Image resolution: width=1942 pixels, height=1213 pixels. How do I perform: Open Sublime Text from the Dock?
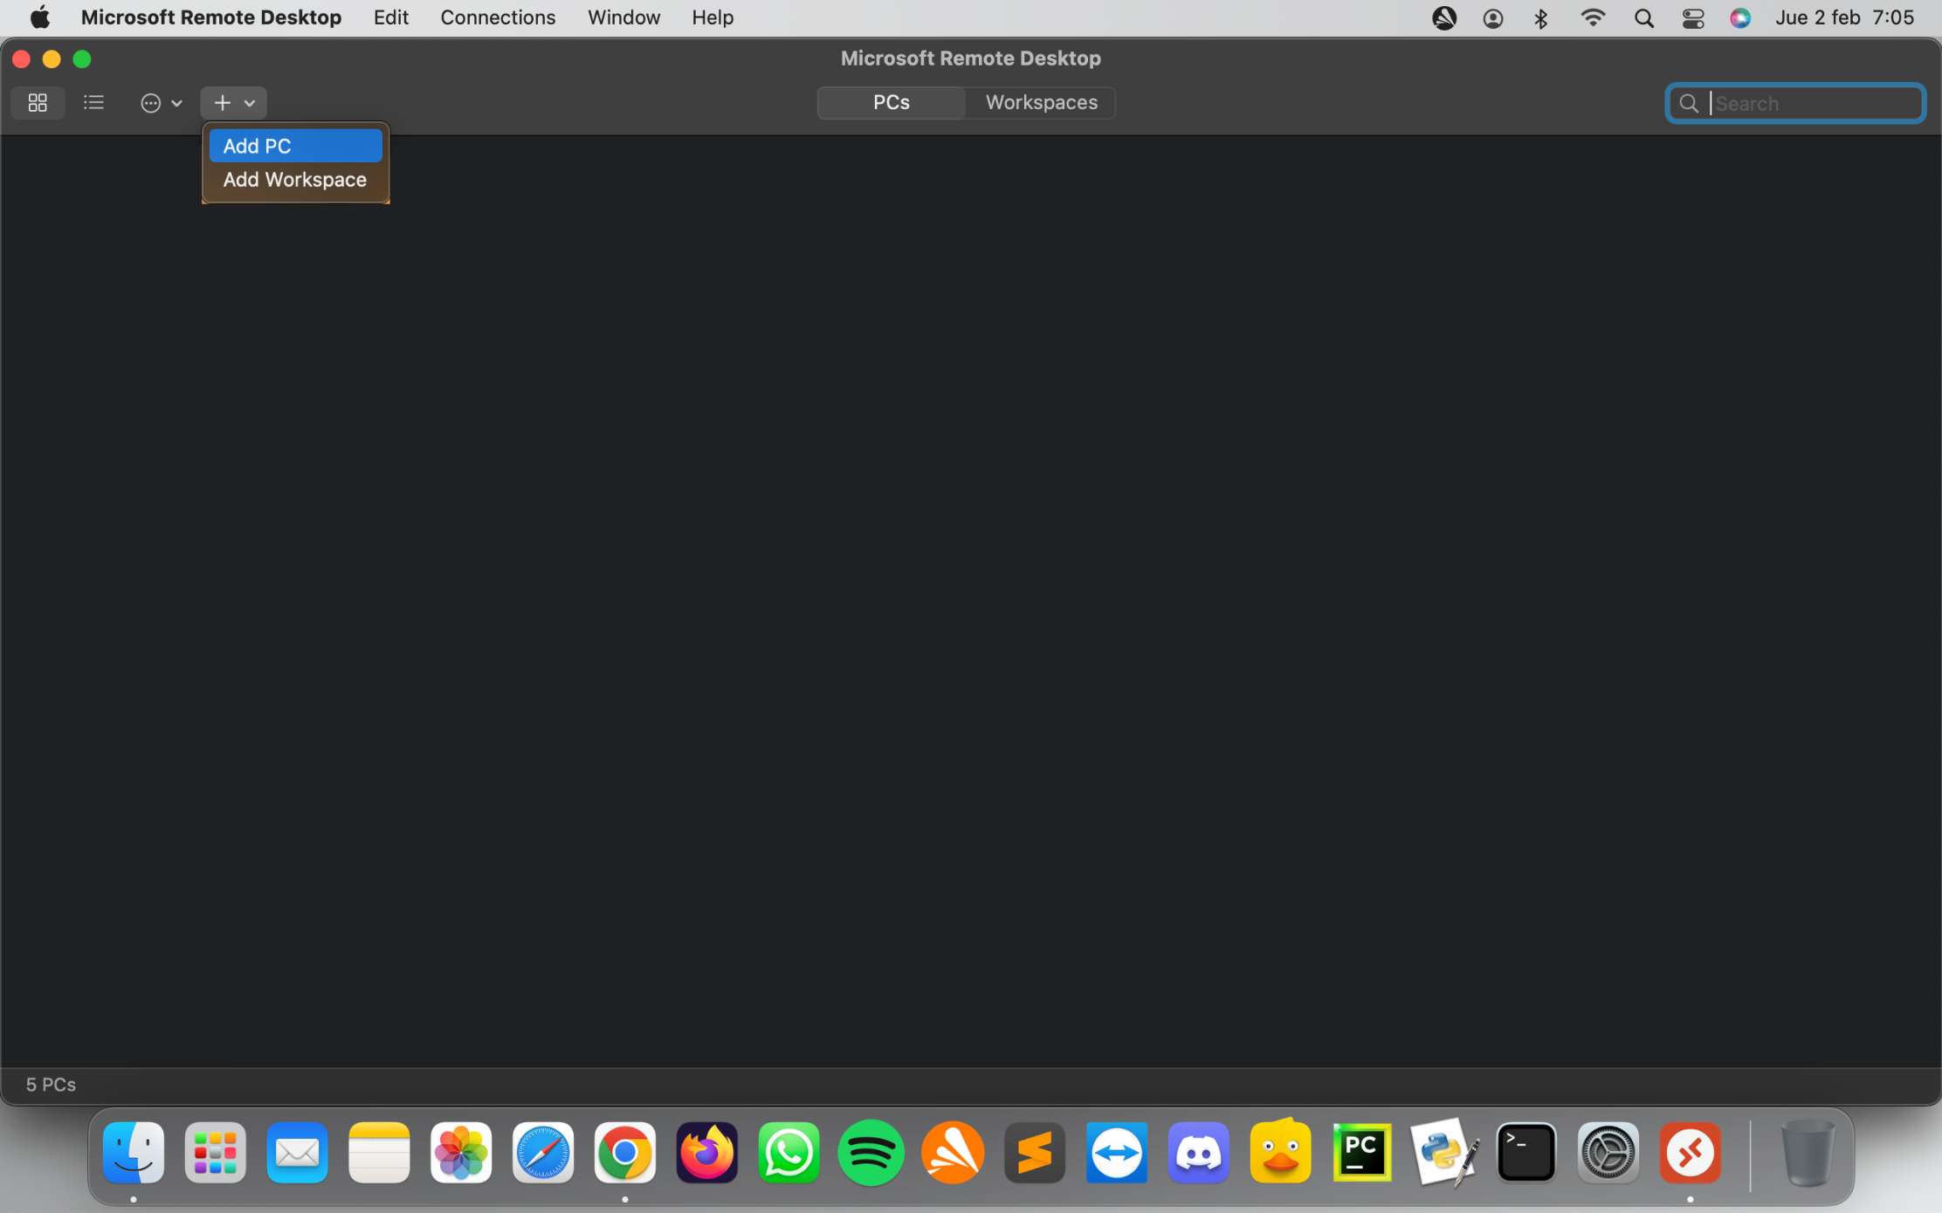pyautogui.click(x=1035, y=1153)
